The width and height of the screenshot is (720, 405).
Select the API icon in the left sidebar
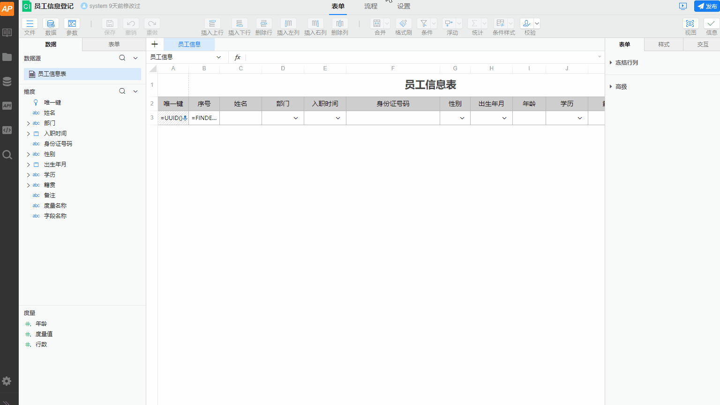(7, 106)
